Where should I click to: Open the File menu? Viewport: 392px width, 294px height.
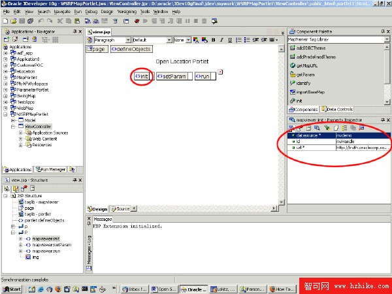click(x=7, y=12)
